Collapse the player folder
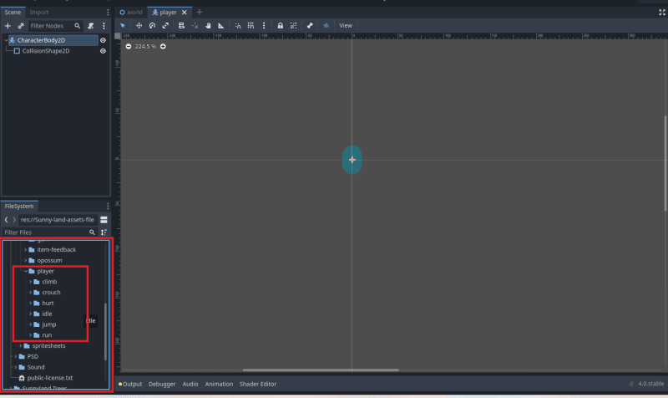The image size is (668, 398). tap(26, 271)
